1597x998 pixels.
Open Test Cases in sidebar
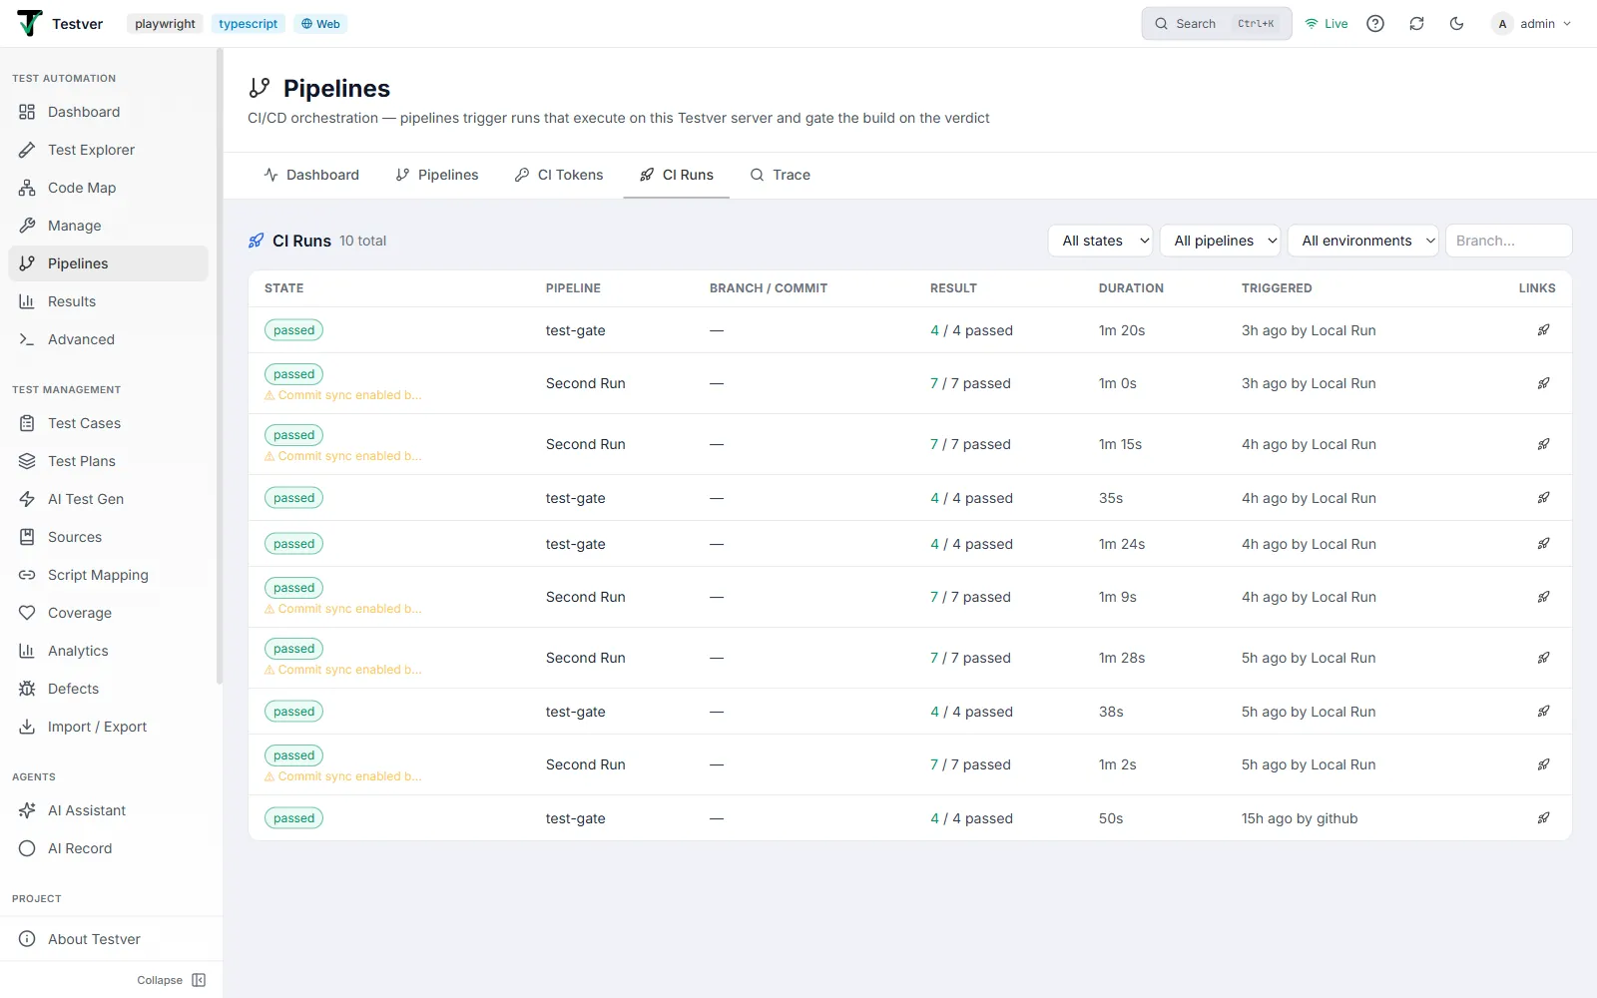[x=108, y=423]
